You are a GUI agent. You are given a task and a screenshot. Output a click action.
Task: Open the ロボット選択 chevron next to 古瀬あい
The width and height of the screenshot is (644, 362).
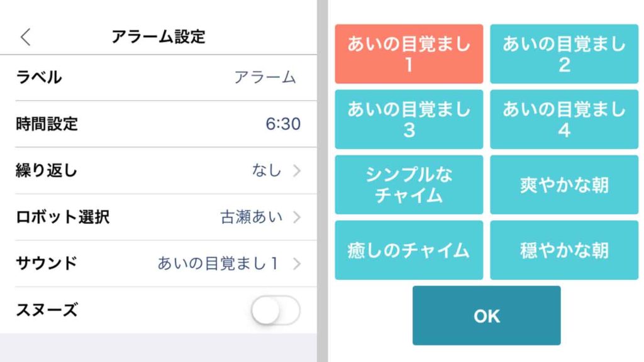(297, 217)
